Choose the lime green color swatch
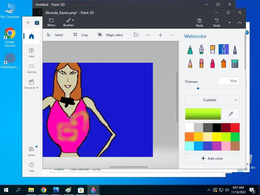This screenshot has width=260, height=195. [226, 137]
